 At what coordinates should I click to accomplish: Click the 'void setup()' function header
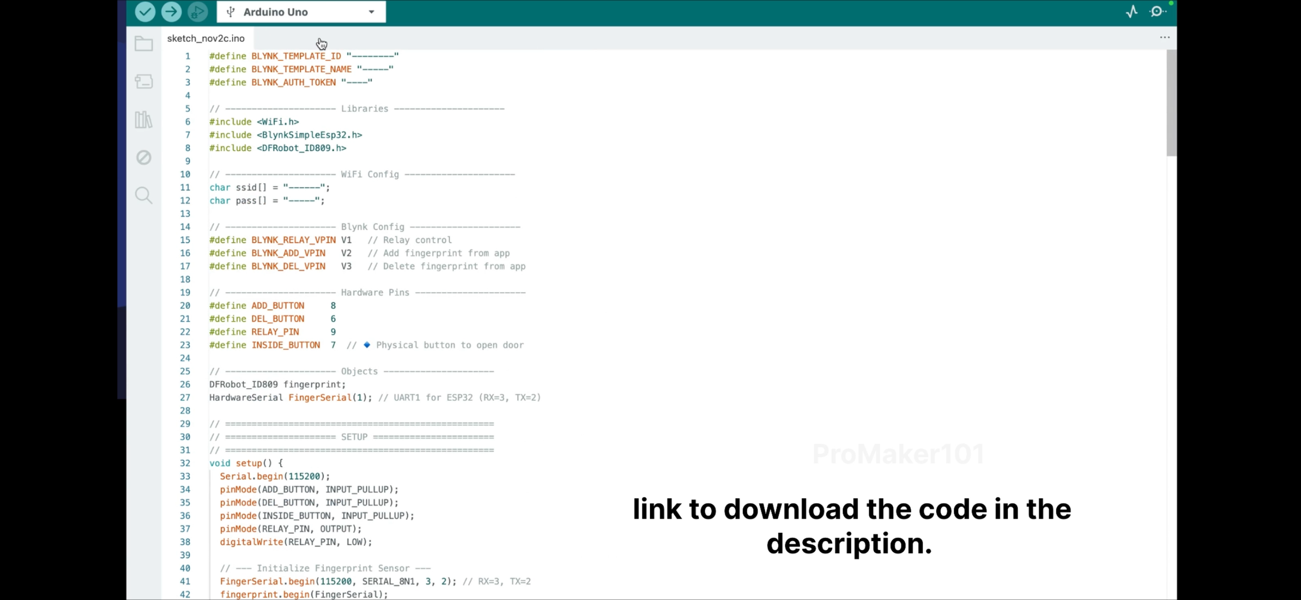click(x=246, y=463)
